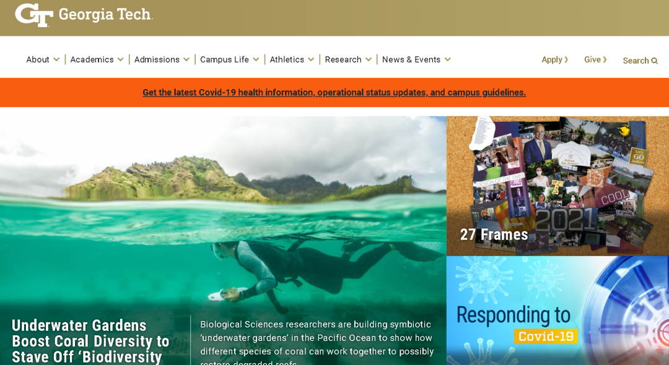
Task: Click the GT logo icon
Action: (34, 15)
